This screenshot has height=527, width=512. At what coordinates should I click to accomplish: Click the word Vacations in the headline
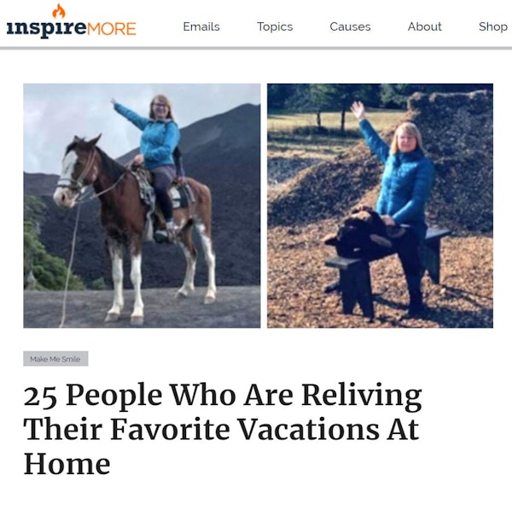[308, 429]
